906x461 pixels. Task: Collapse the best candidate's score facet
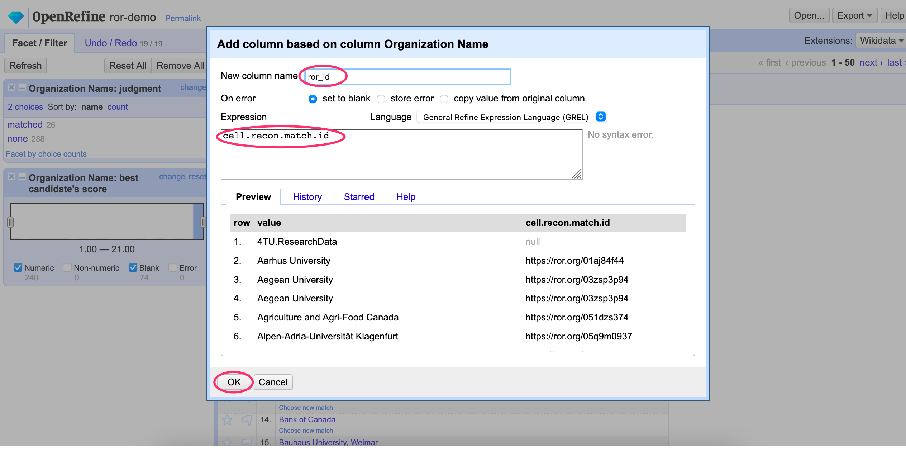pos(22,177)
